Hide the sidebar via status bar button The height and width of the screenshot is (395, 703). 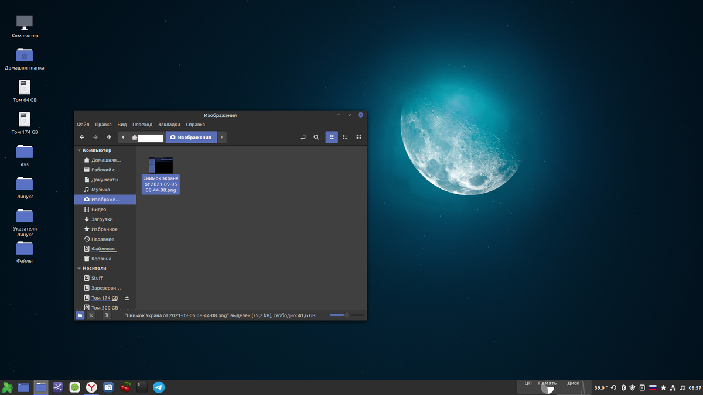(x=107, y=315)
